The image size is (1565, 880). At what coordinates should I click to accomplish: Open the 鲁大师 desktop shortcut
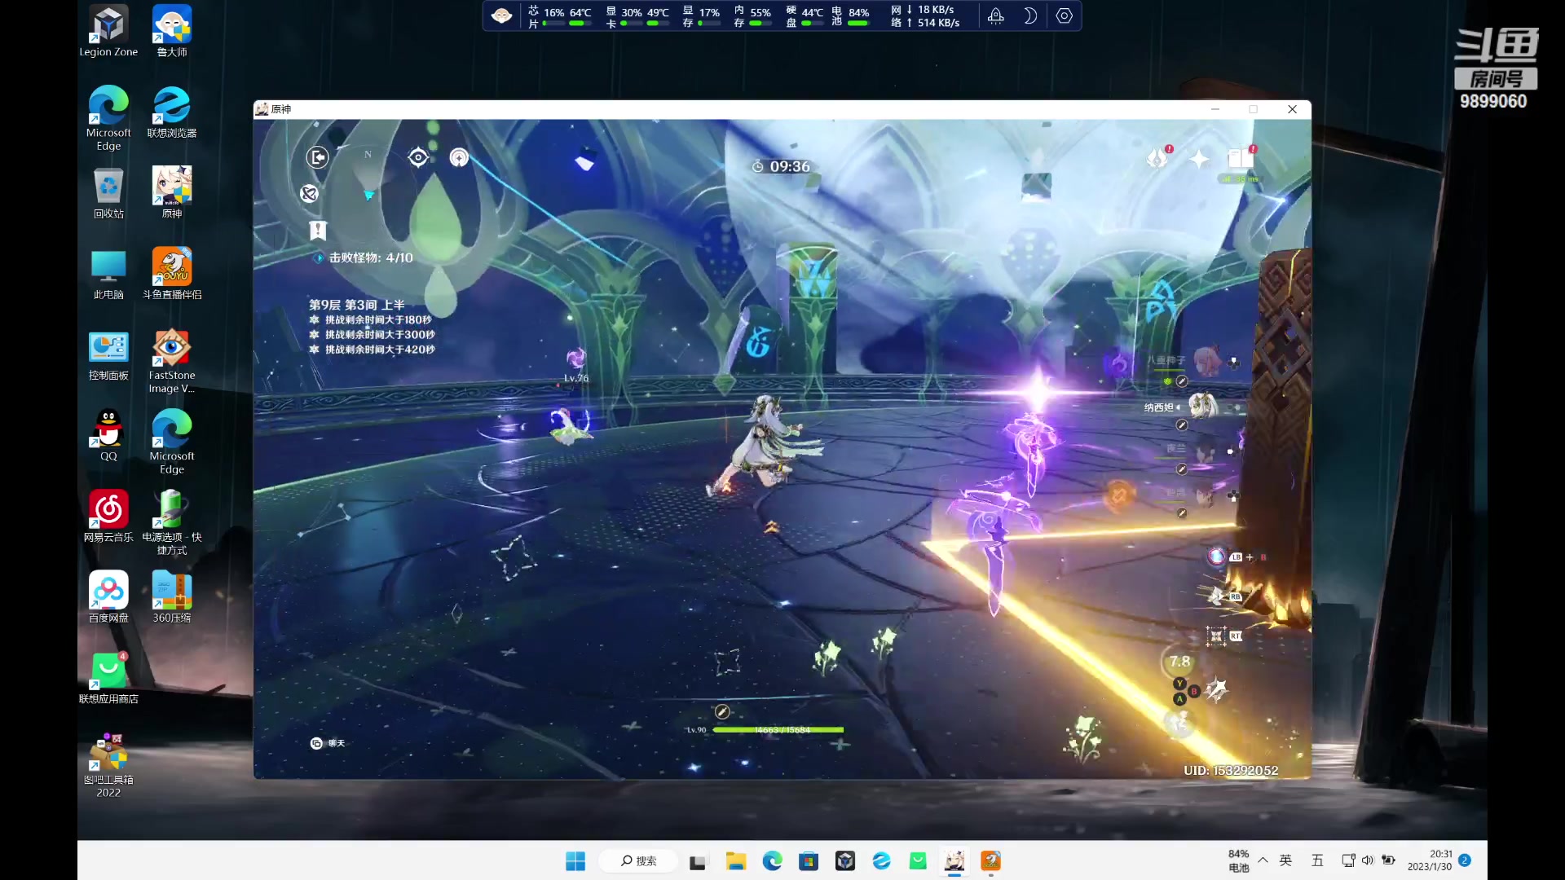coord(172,31)
